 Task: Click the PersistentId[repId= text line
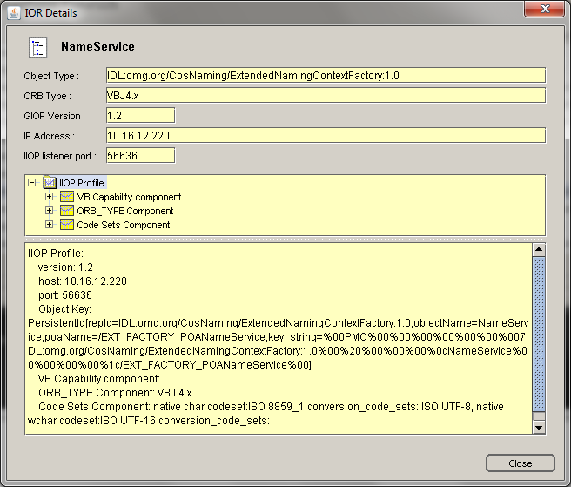[278, 323]
